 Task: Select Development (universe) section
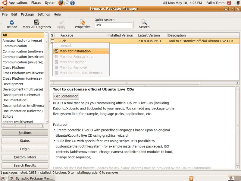[23, 95]
